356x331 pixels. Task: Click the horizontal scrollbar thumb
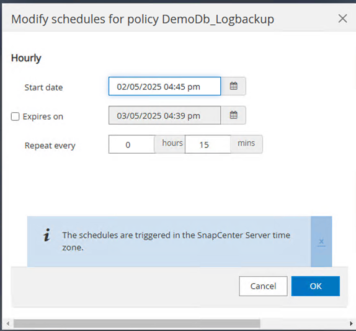(x=136, y=324)
